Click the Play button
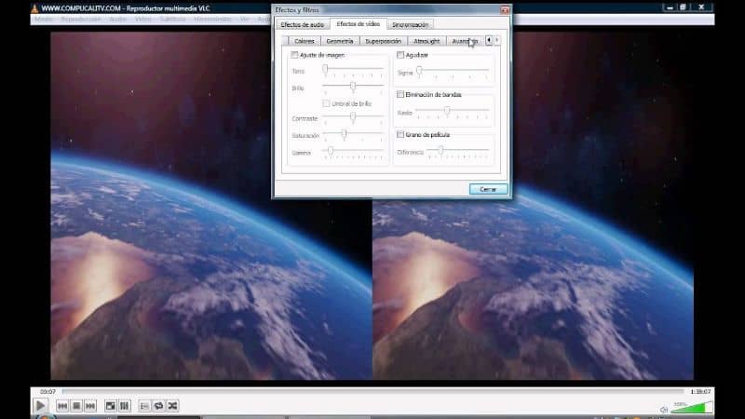Image resolution: width=745 pixels, height=419 pixels. [40, 406]
